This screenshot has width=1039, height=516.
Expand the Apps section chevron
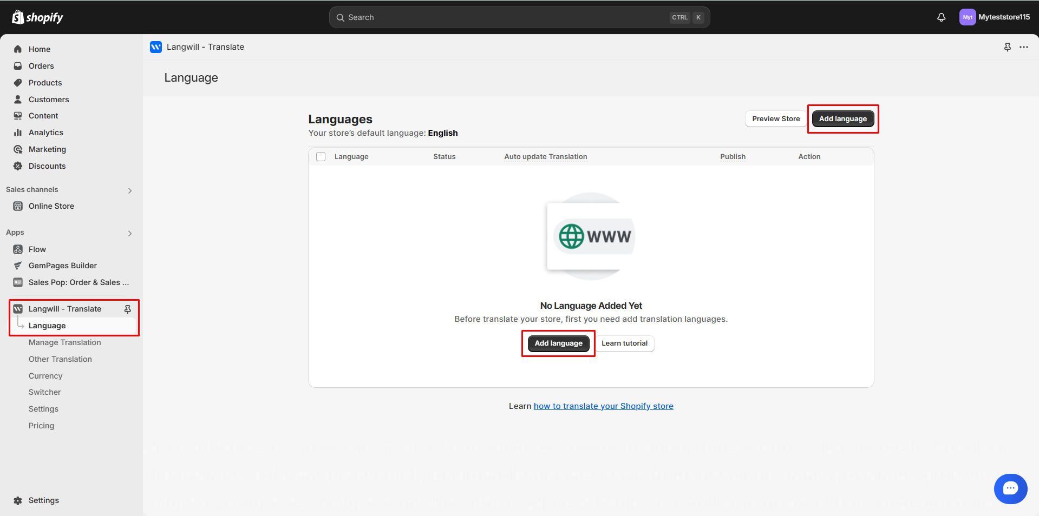[129, 233]
